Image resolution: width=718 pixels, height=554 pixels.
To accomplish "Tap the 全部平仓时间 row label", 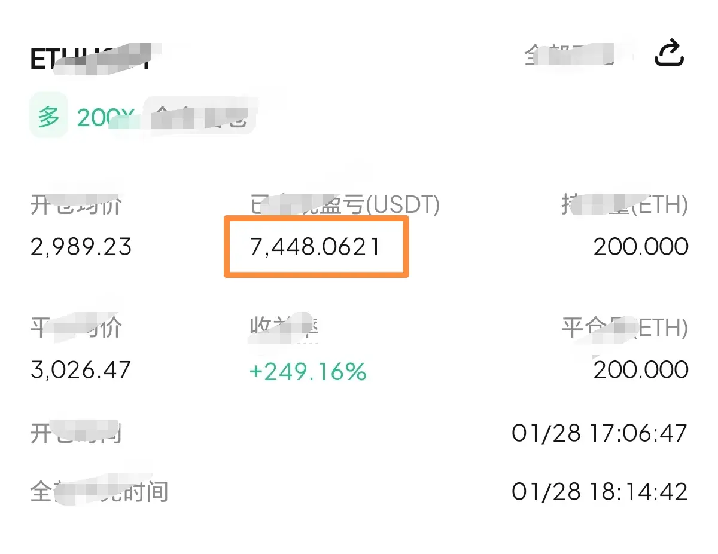I will pyautogui.click(x=99, y=492).
